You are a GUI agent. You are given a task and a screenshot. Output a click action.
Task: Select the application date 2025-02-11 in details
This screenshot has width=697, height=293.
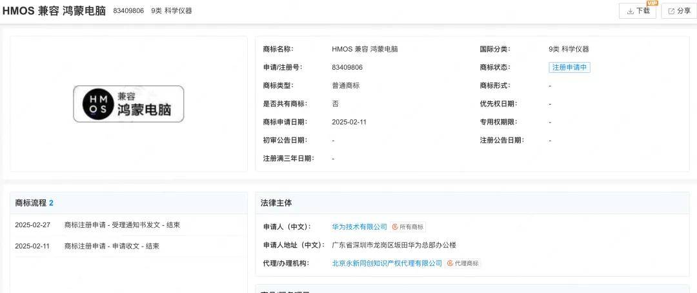[x=349, y=122]
